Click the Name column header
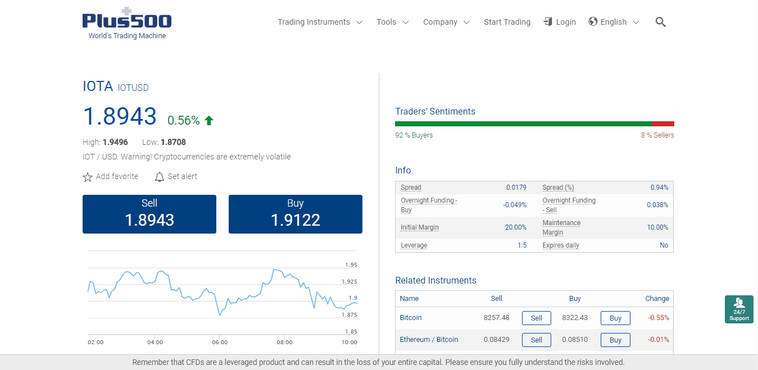 pos(410,299)
